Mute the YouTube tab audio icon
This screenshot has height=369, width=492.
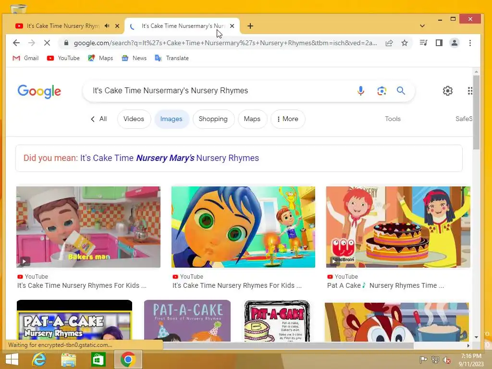tap(107, 26)
